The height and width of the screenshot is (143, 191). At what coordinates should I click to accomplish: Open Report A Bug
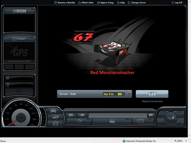click(105, 3)
